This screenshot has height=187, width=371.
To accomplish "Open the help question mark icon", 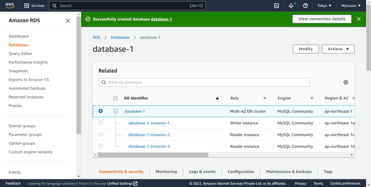I will click(305, 5).
